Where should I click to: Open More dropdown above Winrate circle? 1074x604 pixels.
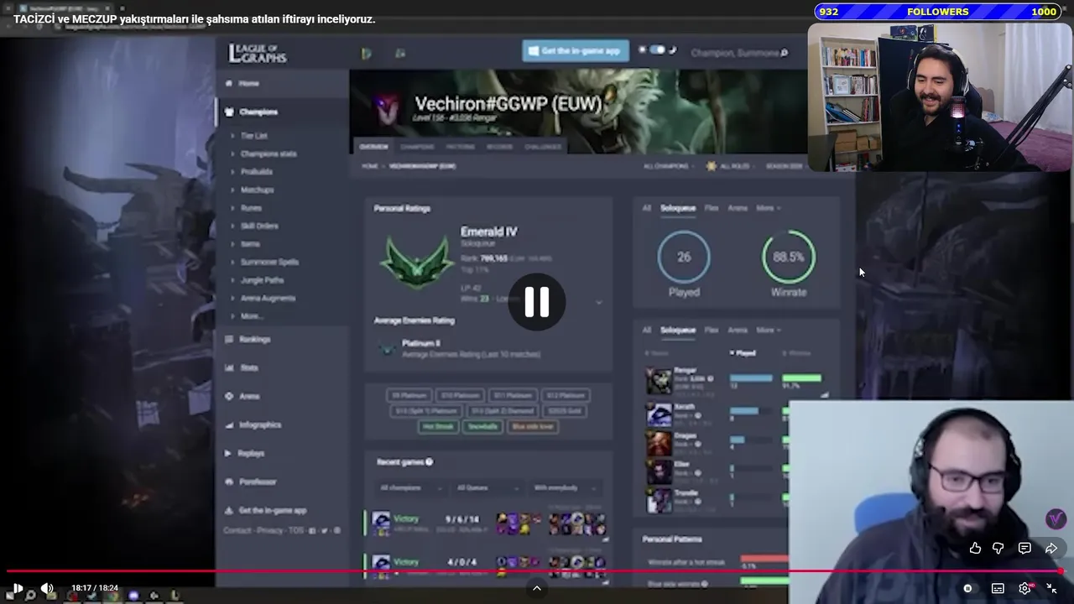click(x=768, y=208)
